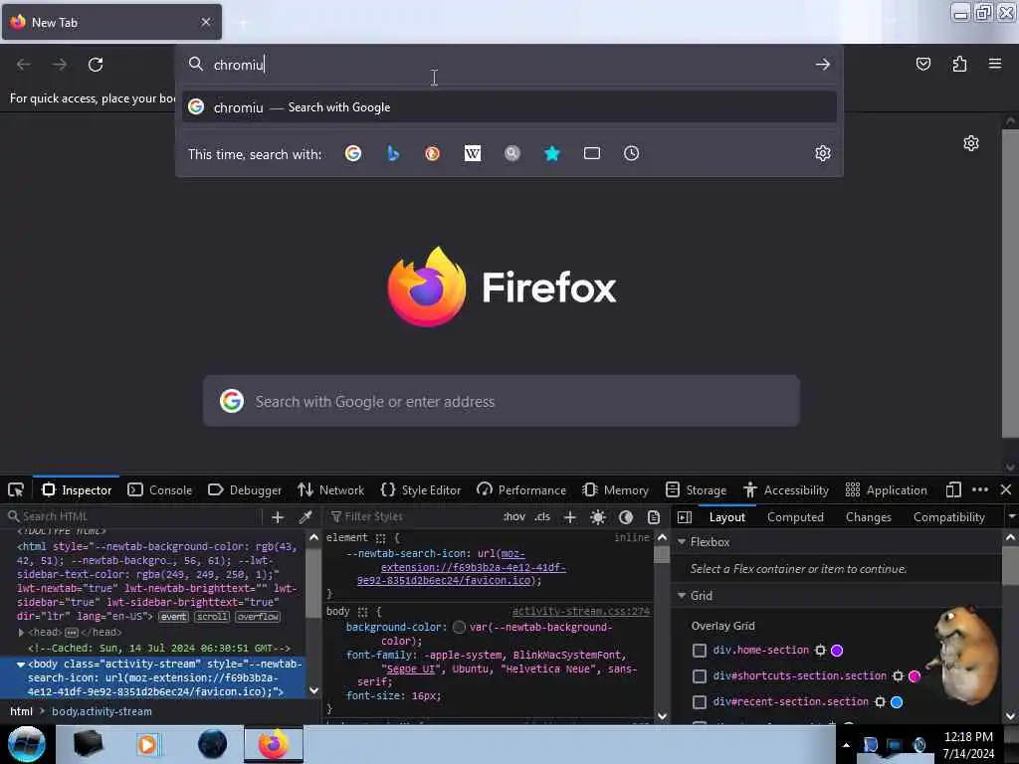Open sidebar tabs overflow dropdown arrow
Image resolution: width=1019 pixels, height=764 pixels.
click(1011, 517)
